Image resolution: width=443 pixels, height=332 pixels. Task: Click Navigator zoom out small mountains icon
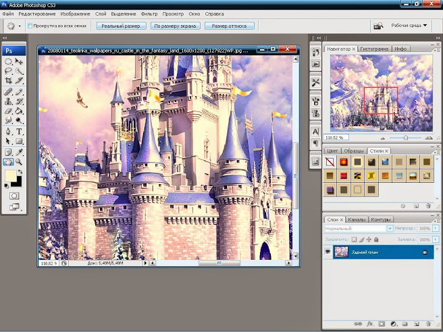pos(383,138)
